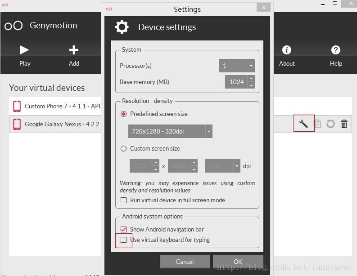Close the Settings dialog
The height and width of the screenshot is (276, 357).
(x=263, y=8)
